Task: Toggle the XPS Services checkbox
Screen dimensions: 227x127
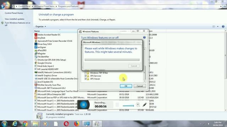Action: click(85, 76)
